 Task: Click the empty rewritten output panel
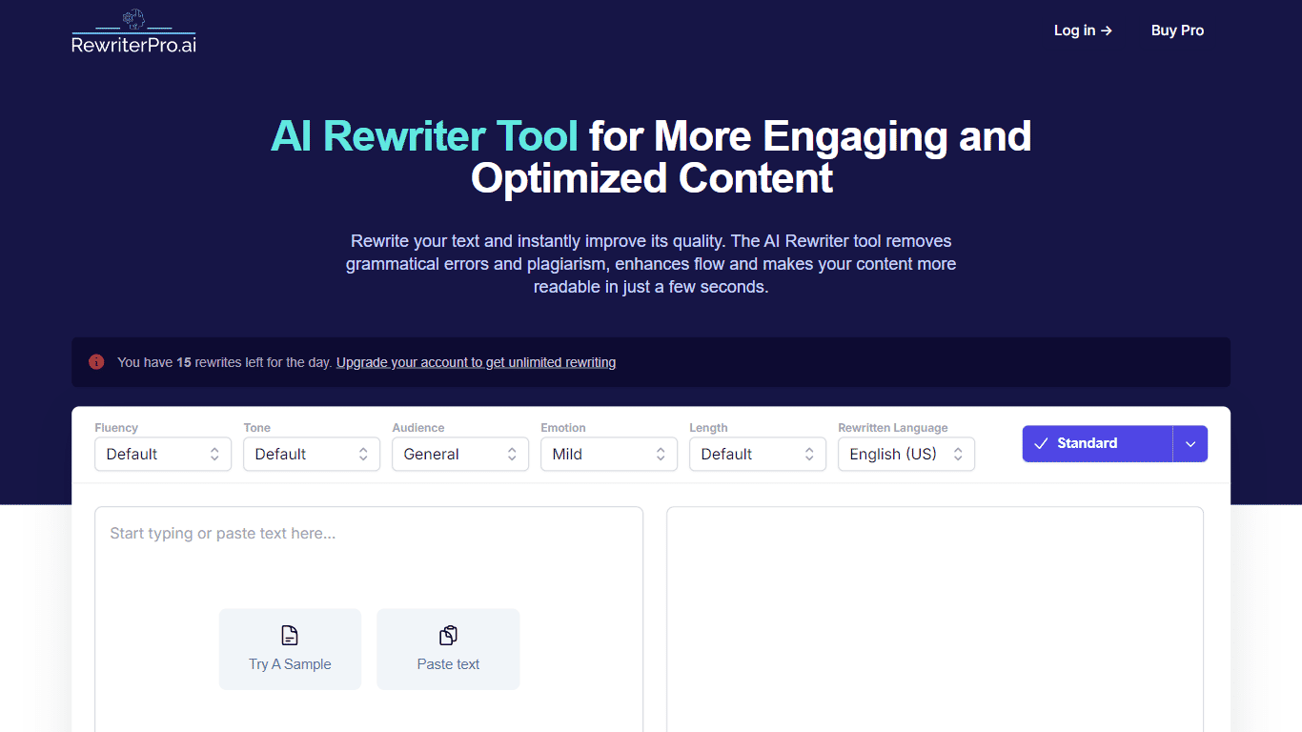click(x=935, y=620)
